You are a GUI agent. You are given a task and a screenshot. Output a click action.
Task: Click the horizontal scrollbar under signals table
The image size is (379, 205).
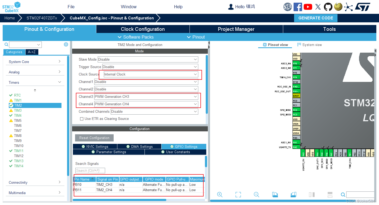pos(120,200)
